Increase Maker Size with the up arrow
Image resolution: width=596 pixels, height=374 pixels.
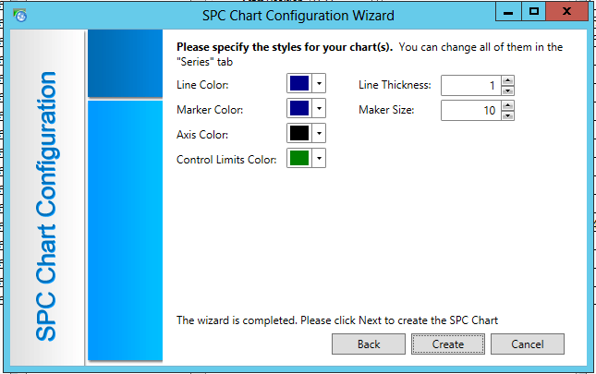[508, 105]
